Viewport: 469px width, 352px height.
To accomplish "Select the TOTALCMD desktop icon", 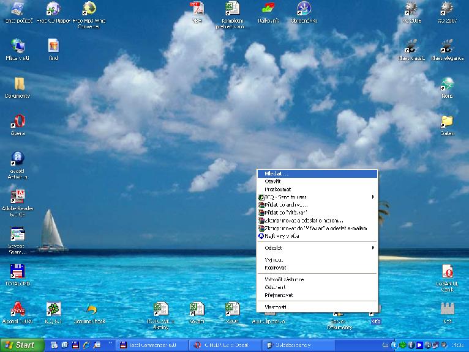I will (18, 272).
